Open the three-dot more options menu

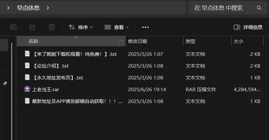coord(145,27)
